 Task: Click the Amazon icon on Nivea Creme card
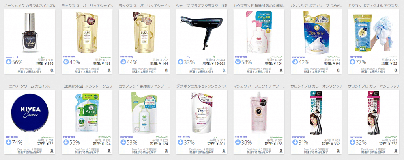click(52, 151)
